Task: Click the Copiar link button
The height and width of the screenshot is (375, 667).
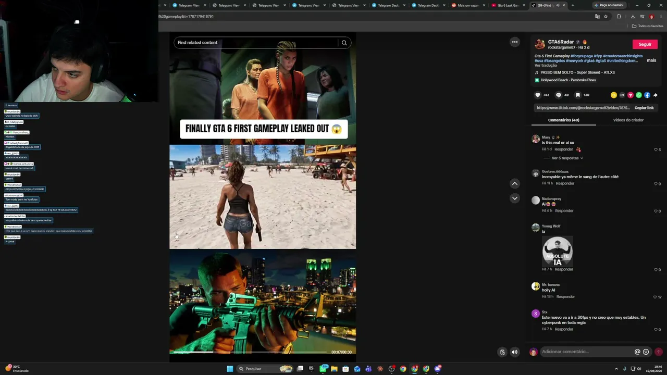Action: click(x=644, y=108)
